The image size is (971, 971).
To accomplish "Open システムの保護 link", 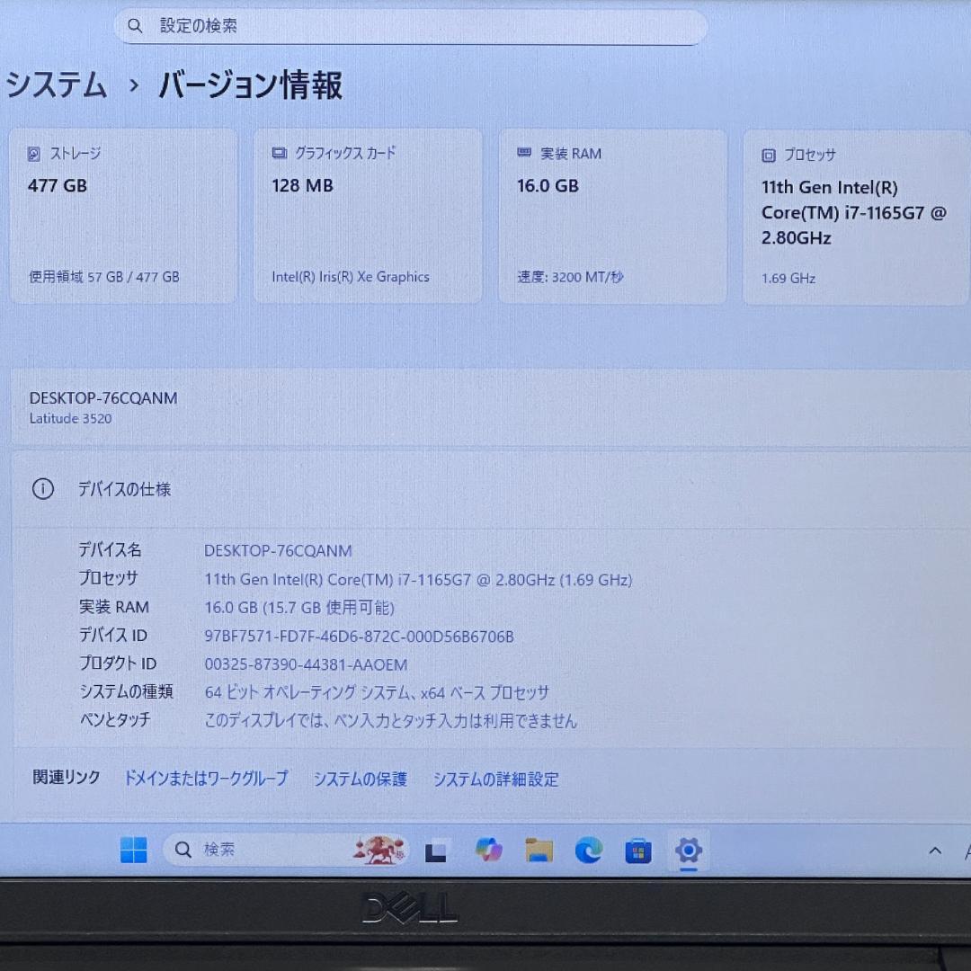I will pos(360,779).
